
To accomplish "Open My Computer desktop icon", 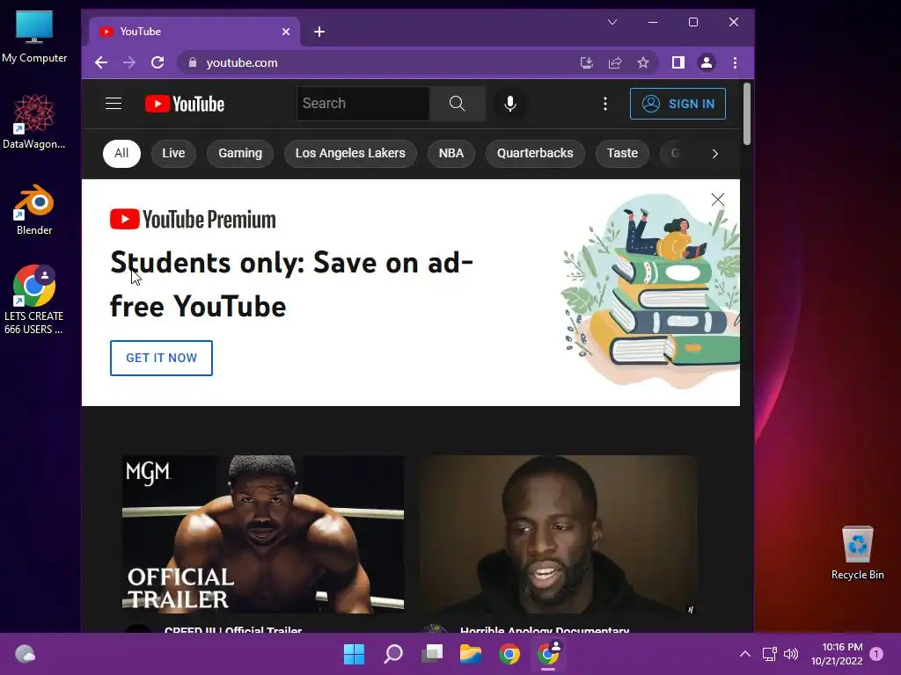I will (34, 37).
